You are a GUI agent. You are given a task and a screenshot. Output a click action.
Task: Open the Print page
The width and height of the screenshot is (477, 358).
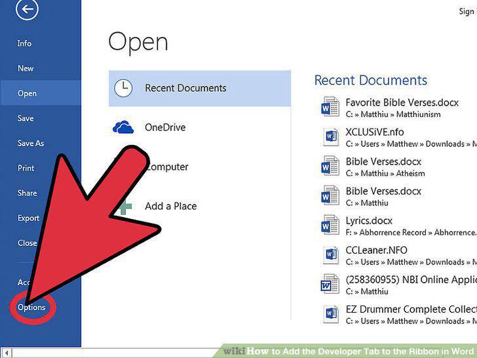coord(26,168)
